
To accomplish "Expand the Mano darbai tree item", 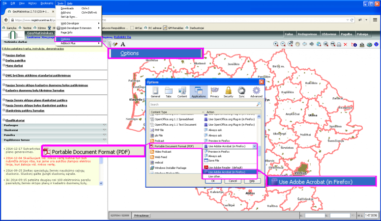I will [3, 65].
